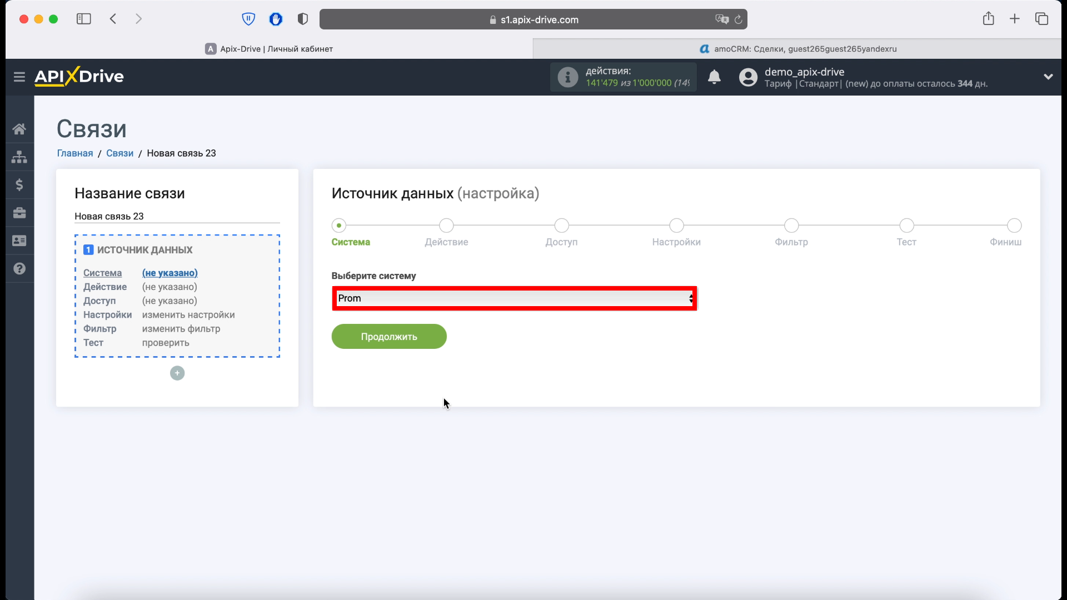Open the help question mark icon
1067x600 pixels.
coord(19,268)
